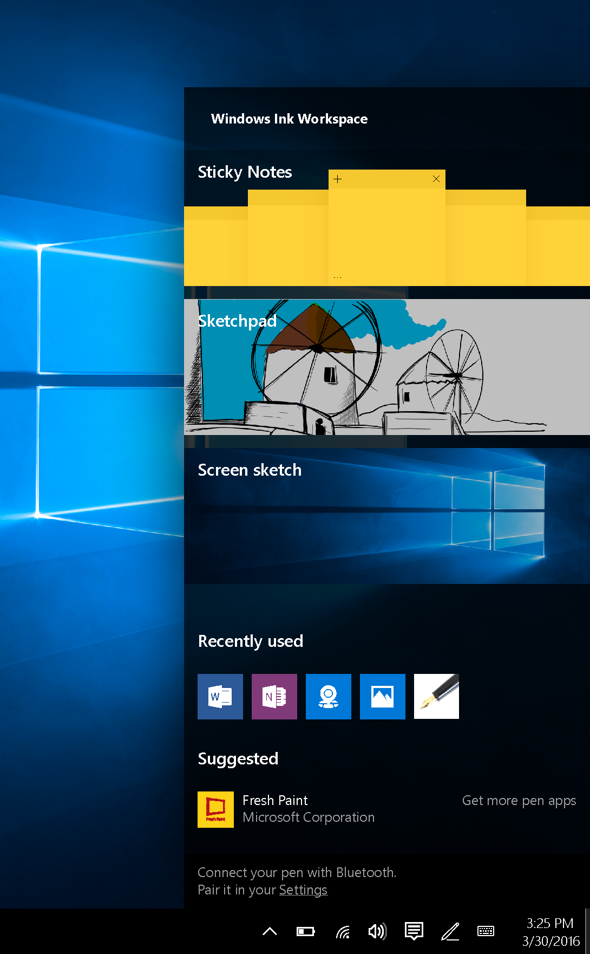This screenshot has width=590, height=954.
Task: Open the sticky note ellipsis menu
Action: (337, 277)
